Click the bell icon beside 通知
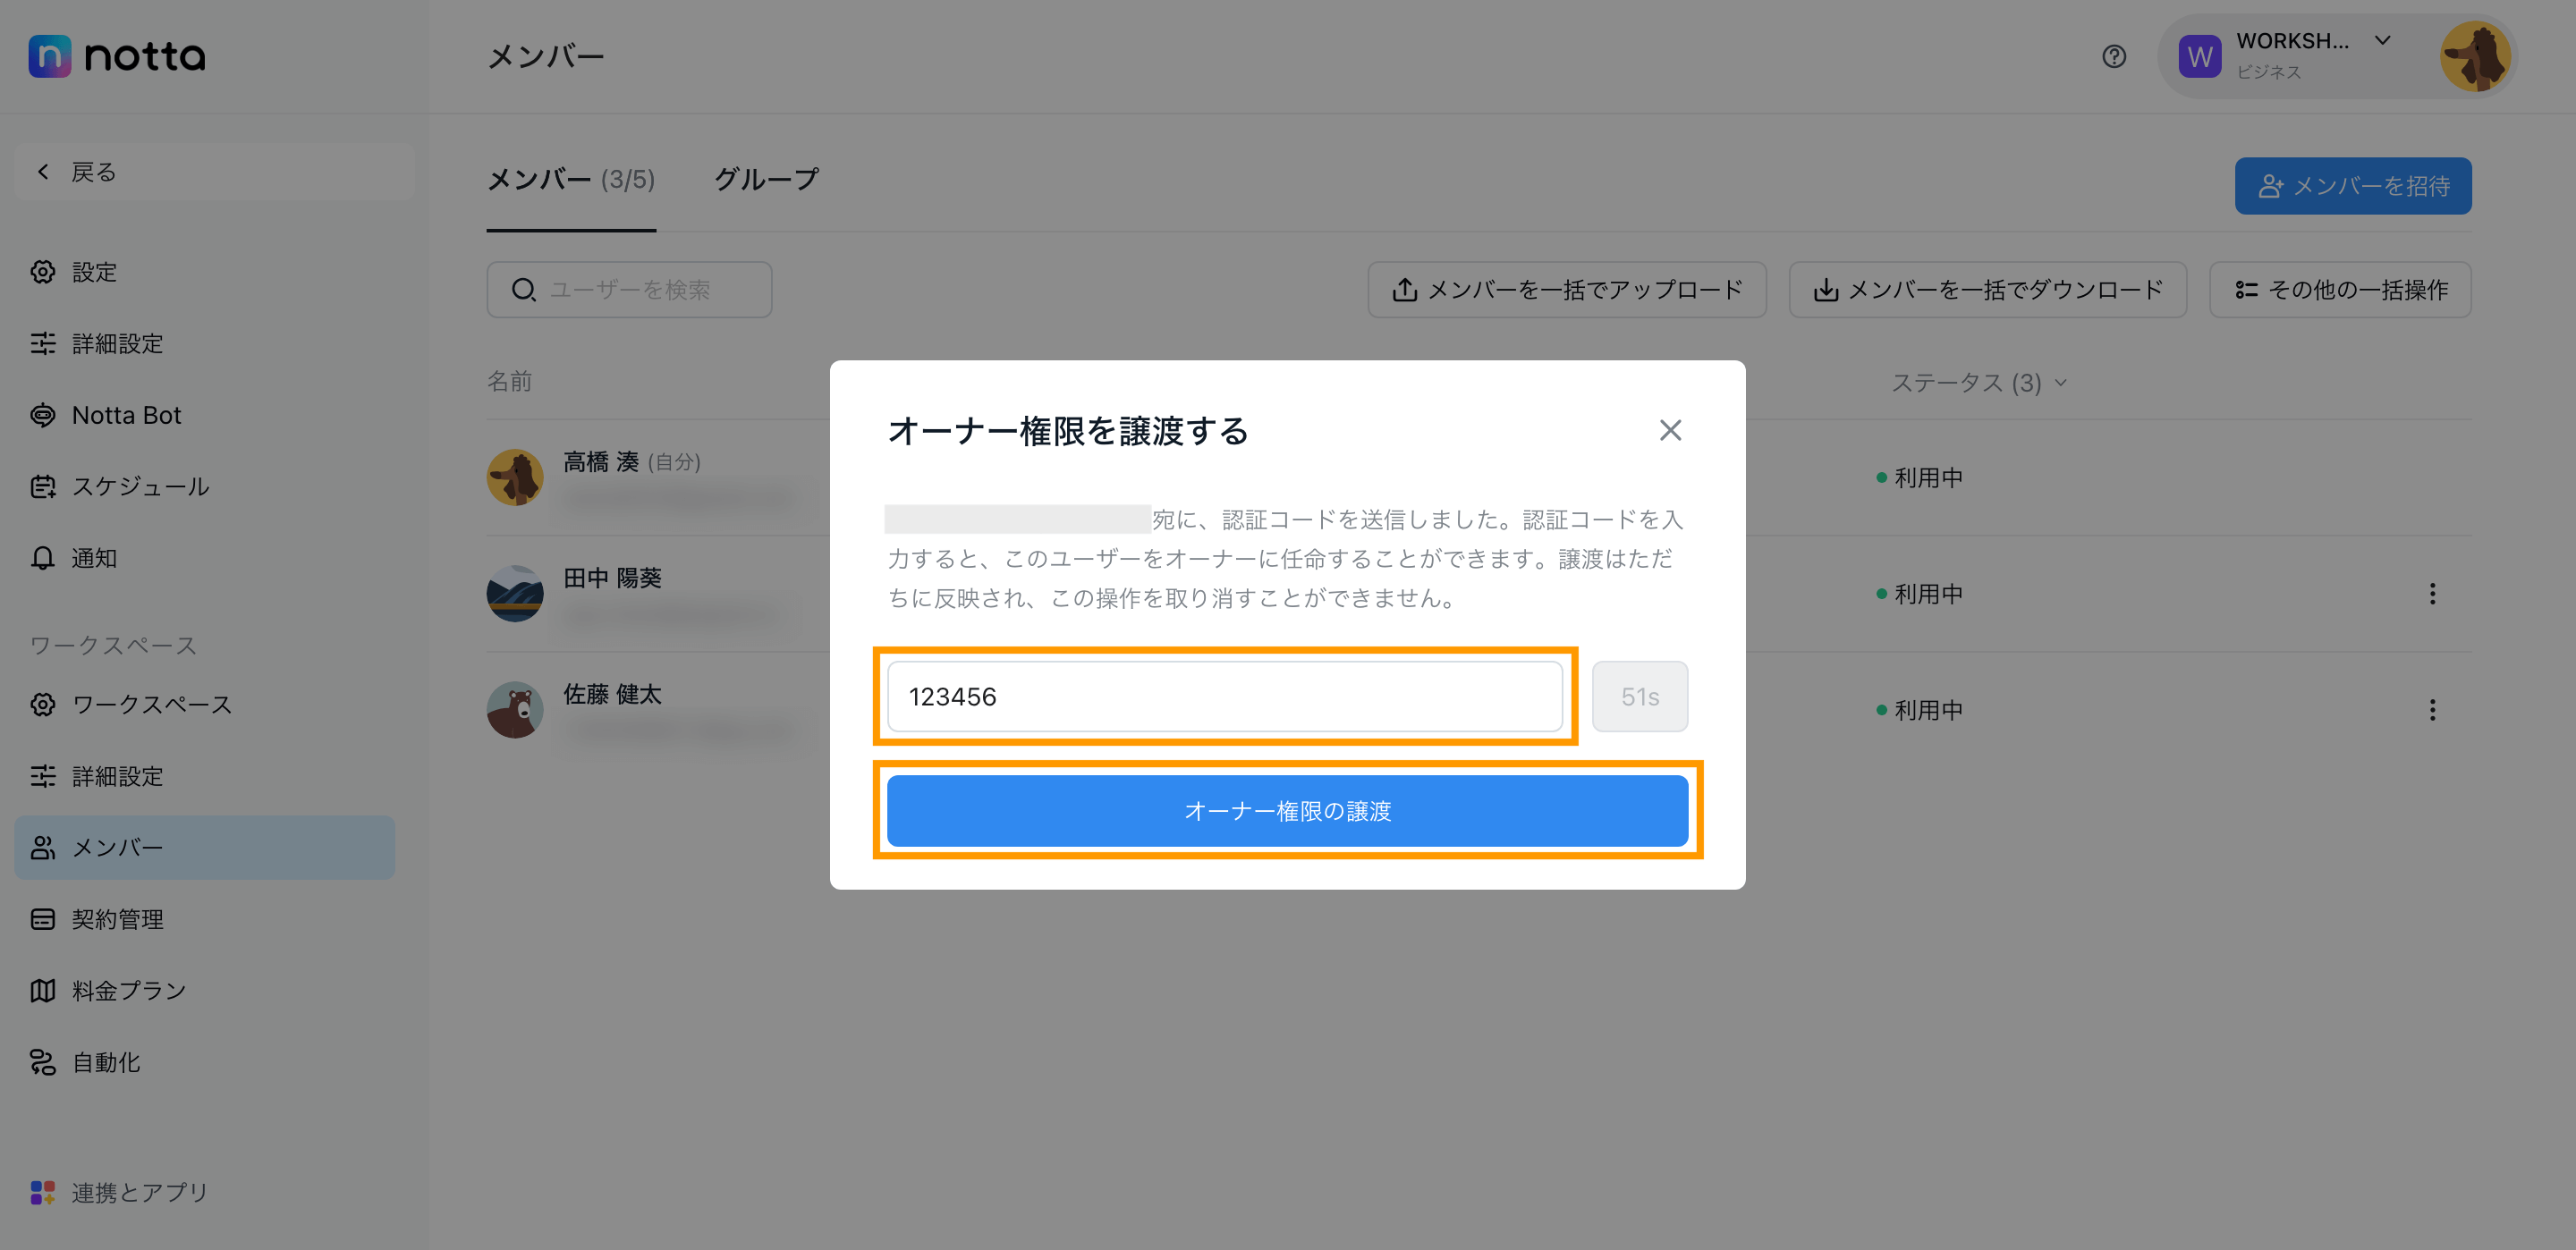 pyautogui.click(x=43, y=558)
